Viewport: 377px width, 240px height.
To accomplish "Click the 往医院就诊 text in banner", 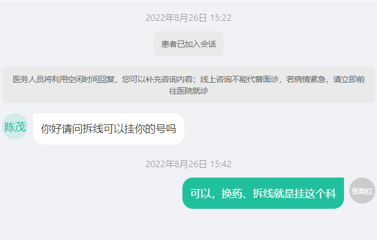I will tap(189, 91).
